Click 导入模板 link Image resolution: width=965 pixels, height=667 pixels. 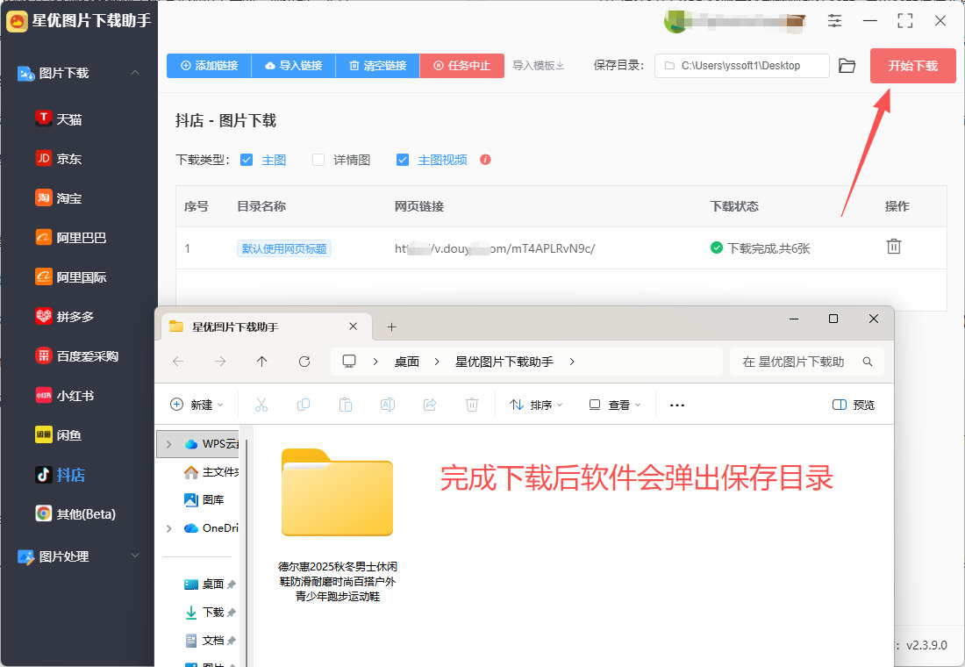(539, 65)
